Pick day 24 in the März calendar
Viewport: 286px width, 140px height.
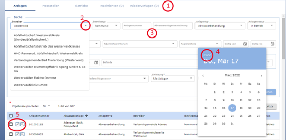click(232, 116)
